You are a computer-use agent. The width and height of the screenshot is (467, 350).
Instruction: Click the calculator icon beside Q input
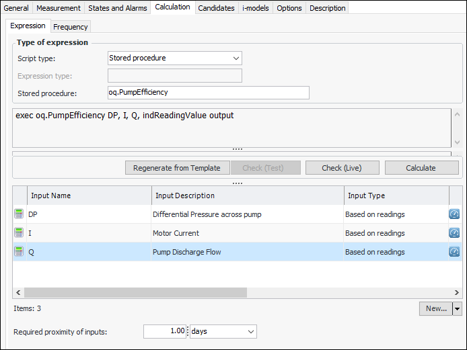point(19,252)
